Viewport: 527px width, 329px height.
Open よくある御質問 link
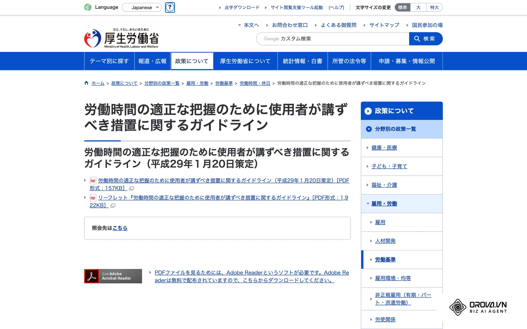tap(339, 25)
